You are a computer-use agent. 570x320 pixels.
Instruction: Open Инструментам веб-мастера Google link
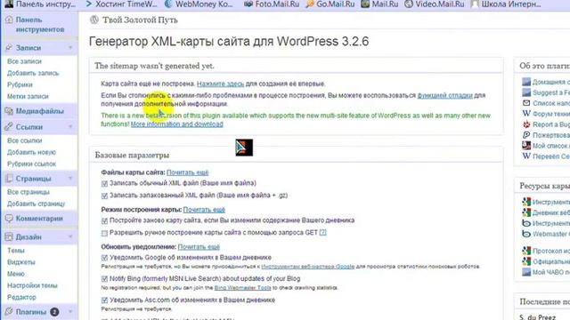pyautogui.click(x=307, y=267)
